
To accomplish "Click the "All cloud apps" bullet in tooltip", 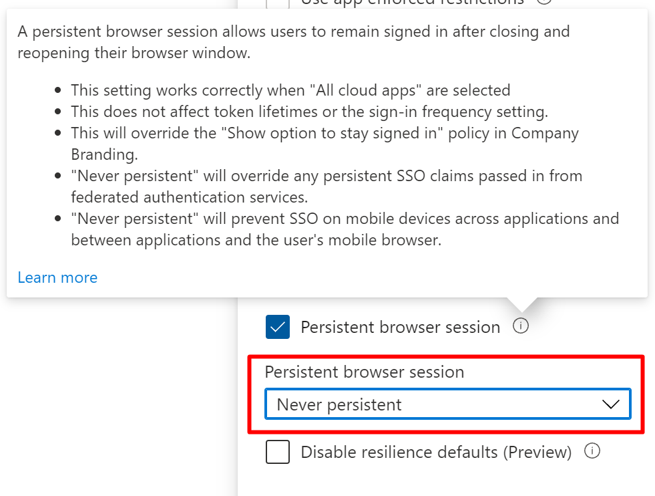I will [290, 90].
